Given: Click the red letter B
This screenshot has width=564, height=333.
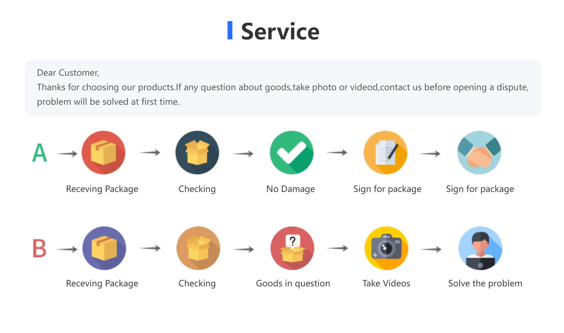Looking at the screenshot, I should (x=40, y=249).
